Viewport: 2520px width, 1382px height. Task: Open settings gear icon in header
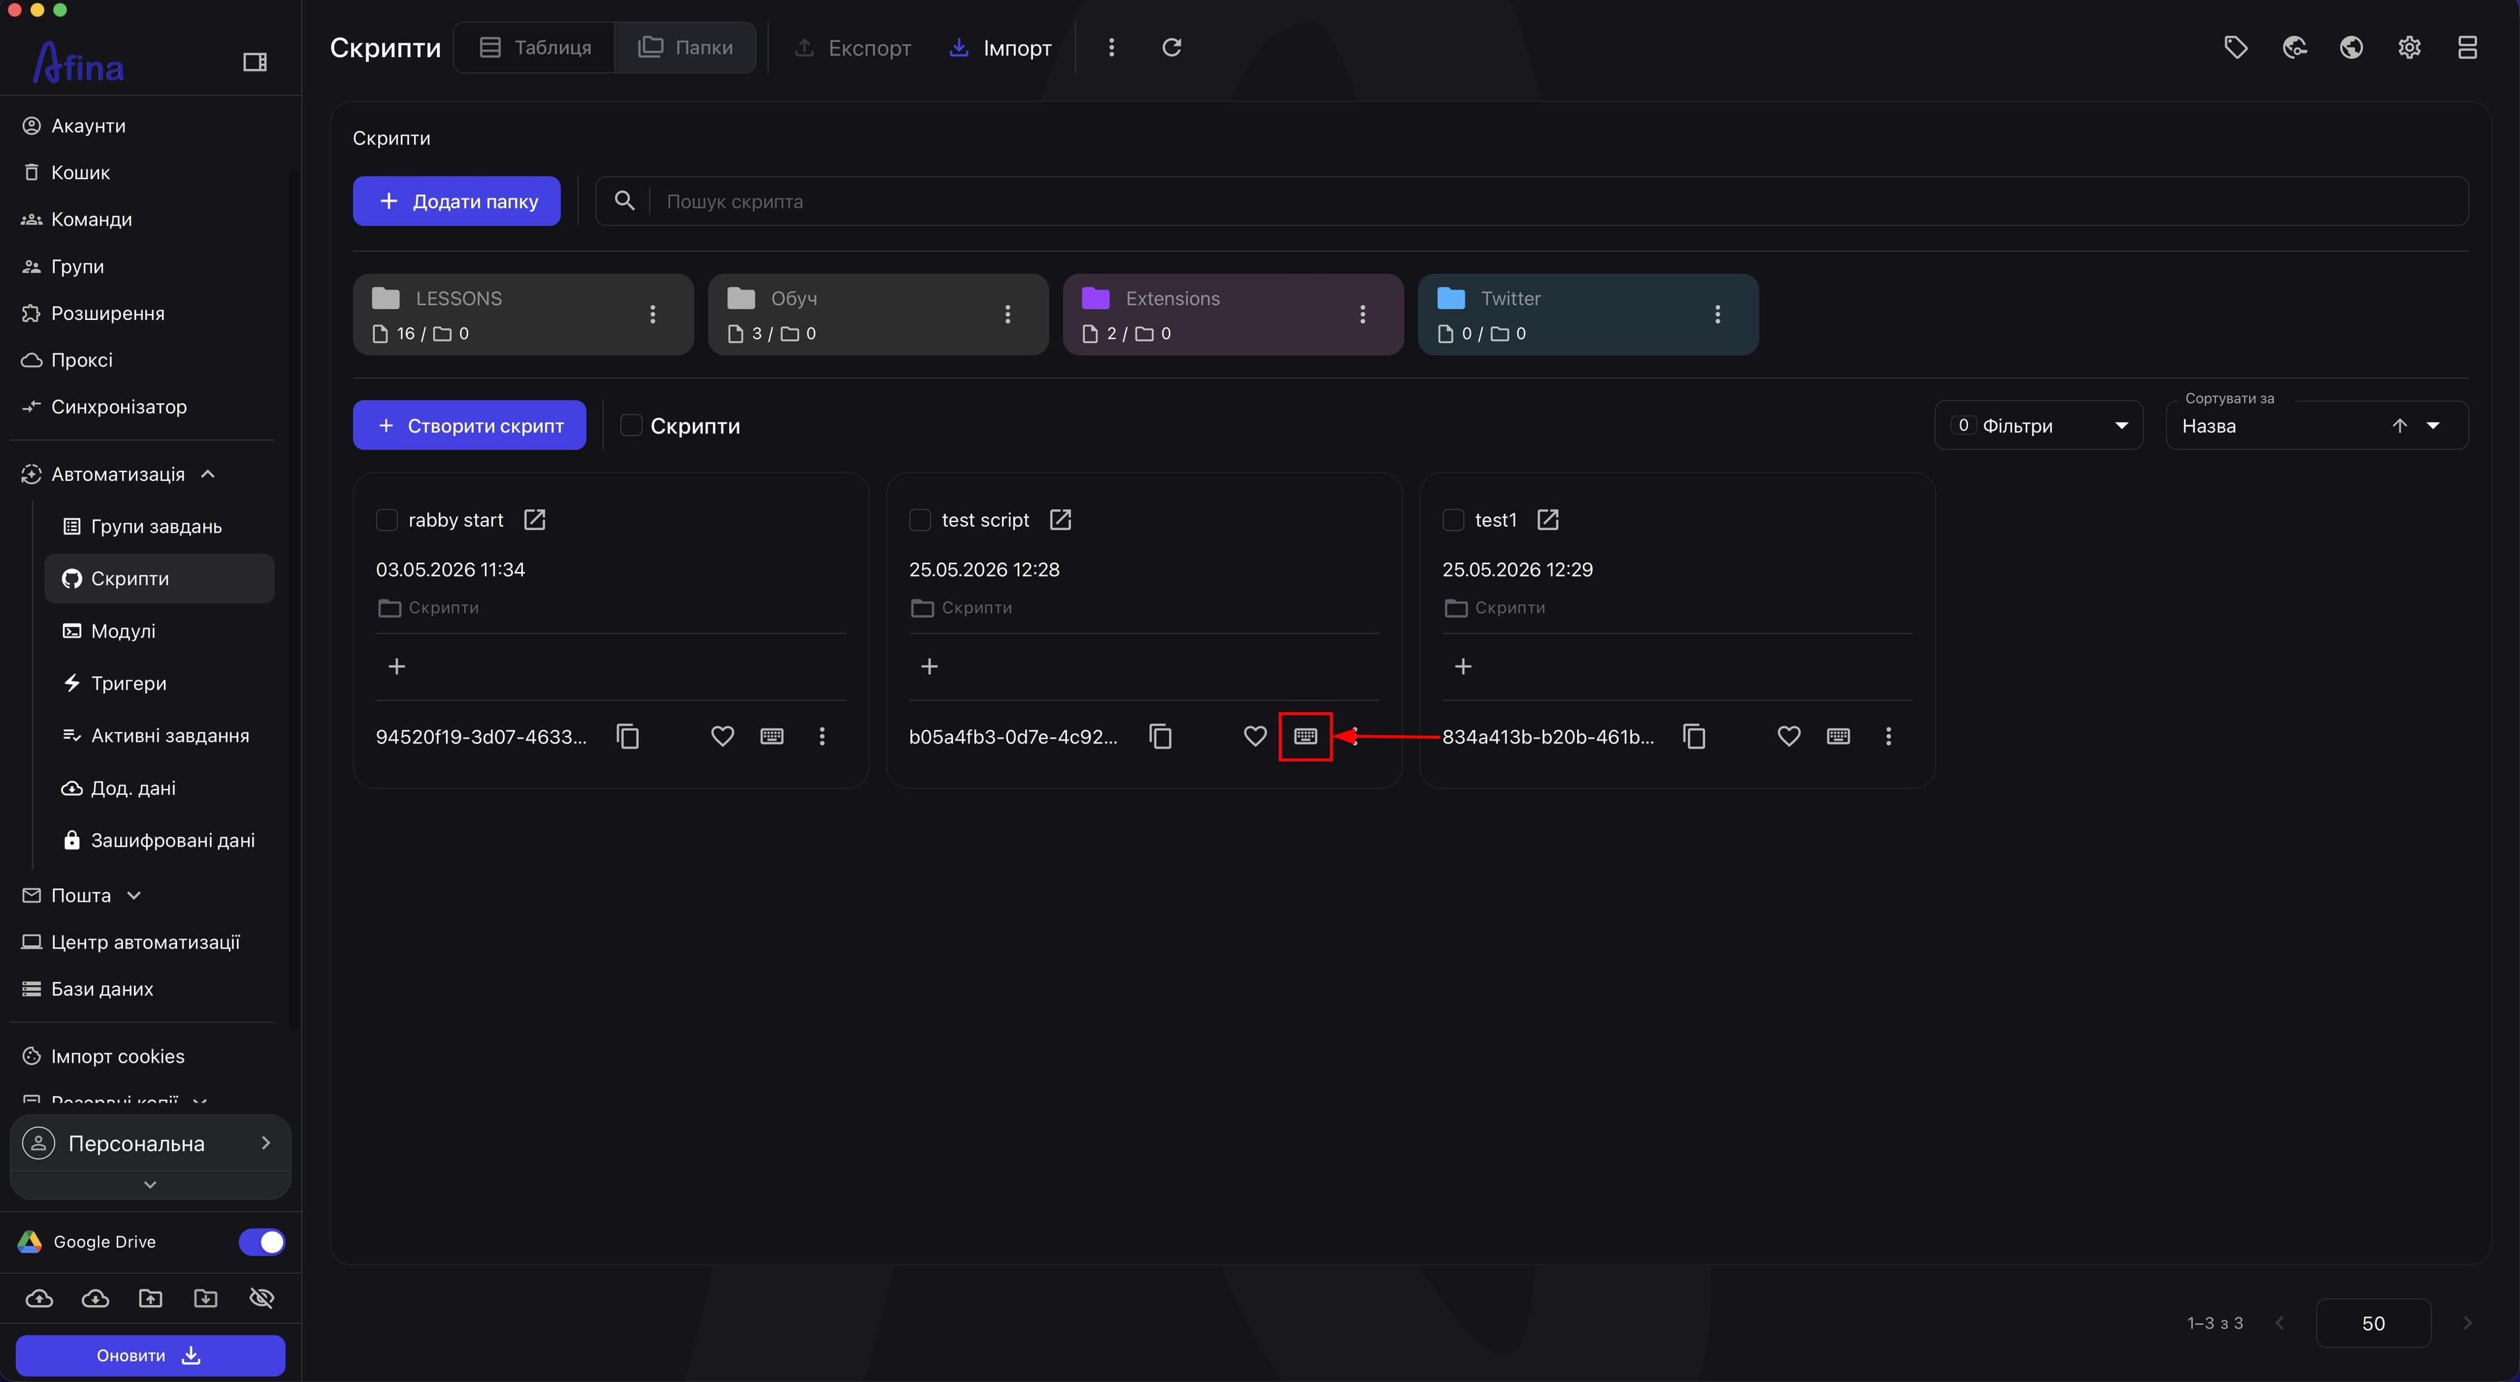[2410, 47]
